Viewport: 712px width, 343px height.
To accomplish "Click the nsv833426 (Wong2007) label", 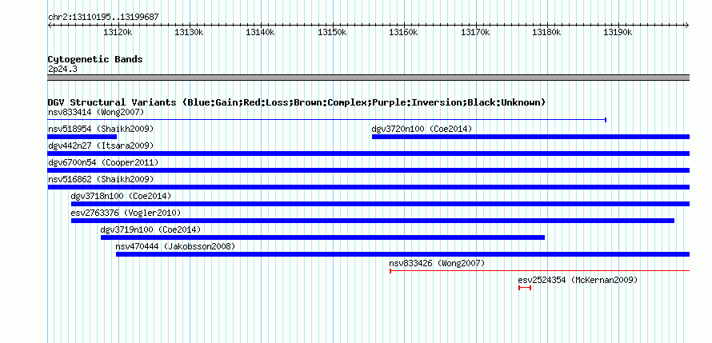I will coord(437,263).
